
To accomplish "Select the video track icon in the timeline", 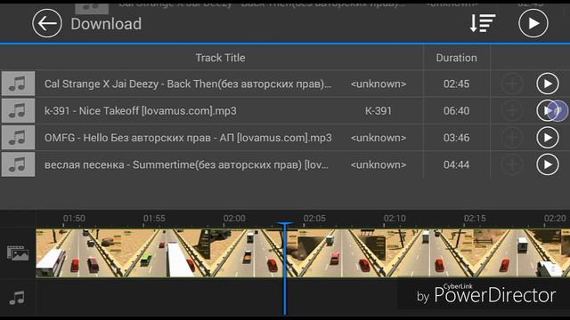I will [x=18, y=252].
